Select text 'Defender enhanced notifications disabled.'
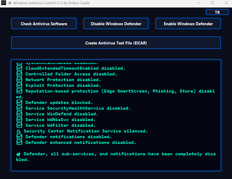This screenshot has width=232, height=179. click(81, 142)
